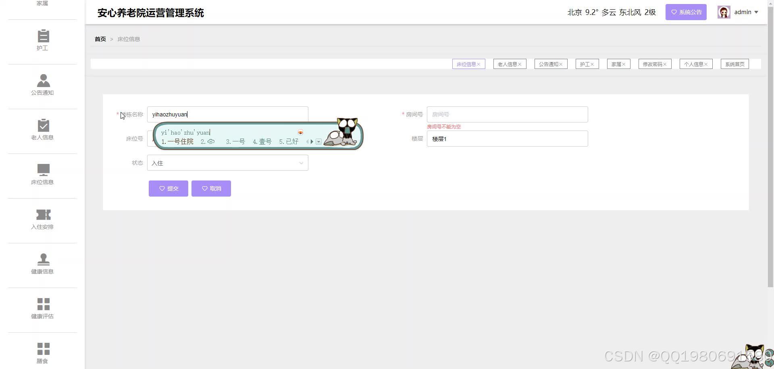774x369 pixels.
Task: Open the 床位信息 sidebar icon
Action: coord(43,170)
